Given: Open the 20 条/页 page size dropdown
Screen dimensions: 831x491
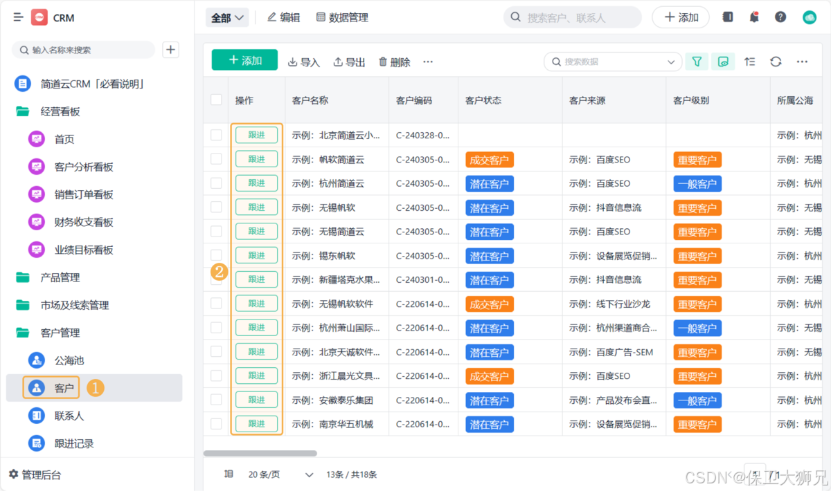Looking at the screenshot, I should (281, 474).
